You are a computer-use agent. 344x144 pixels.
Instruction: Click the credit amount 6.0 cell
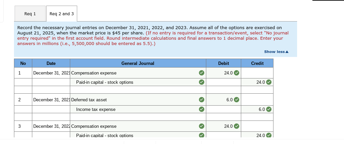tap(257, 109)
